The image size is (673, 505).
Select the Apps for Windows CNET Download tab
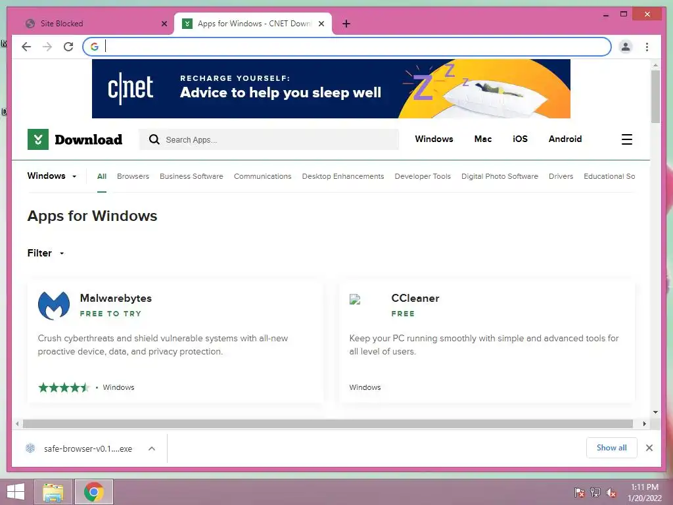coord(253,24)
